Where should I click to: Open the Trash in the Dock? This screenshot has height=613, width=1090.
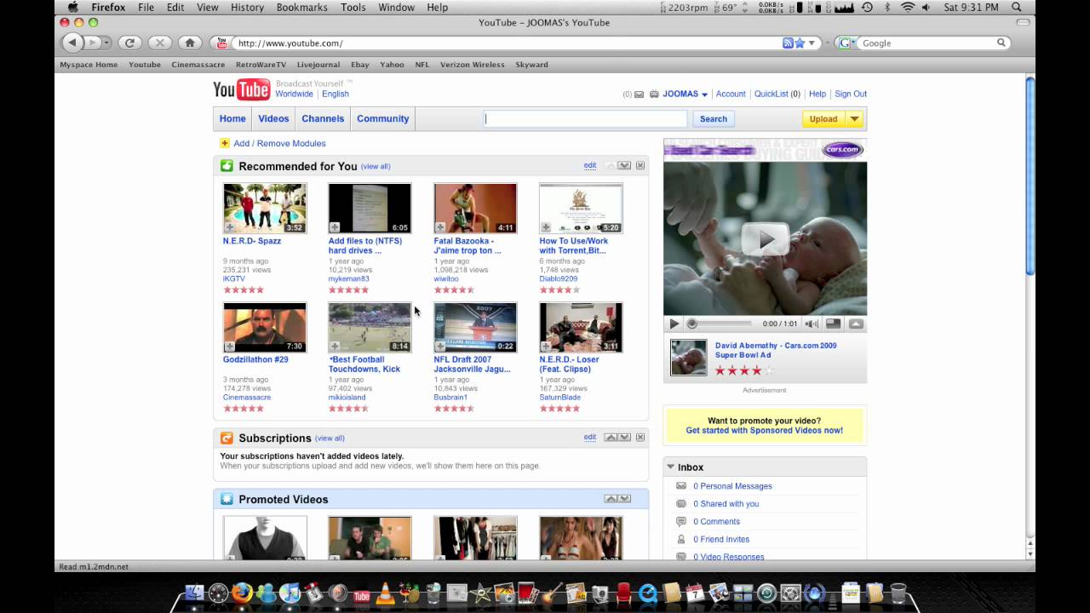coord(898,593)
